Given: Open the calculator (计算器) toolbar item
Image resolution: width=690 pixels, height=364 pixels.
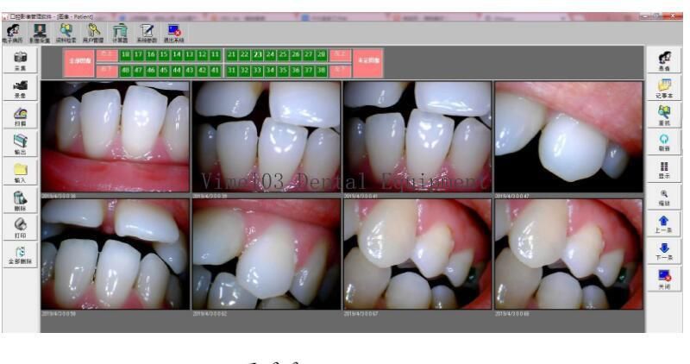Looking at the screenshot, I should pyautogui.click(x=120, y=33).
